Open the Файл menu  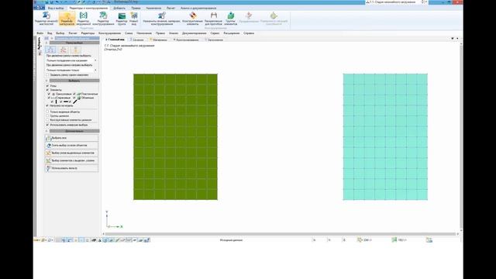(40, 33)
